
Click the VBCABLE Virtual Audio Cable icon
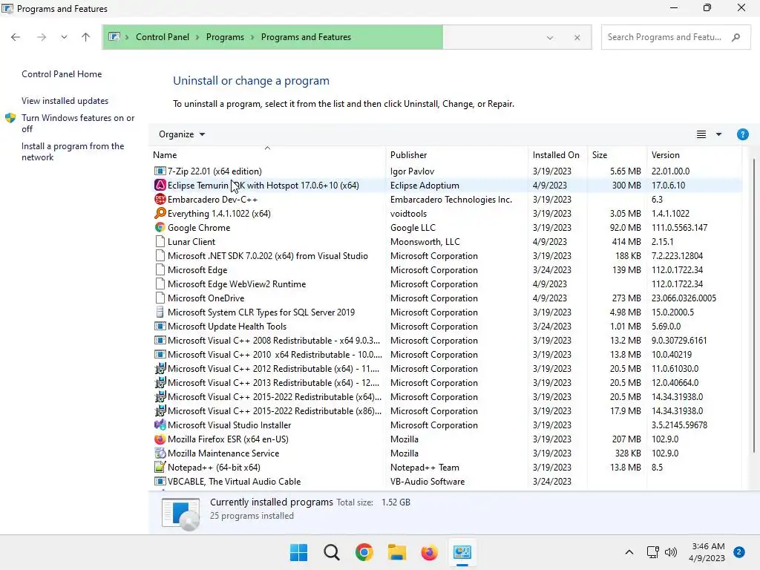[160, 481]
